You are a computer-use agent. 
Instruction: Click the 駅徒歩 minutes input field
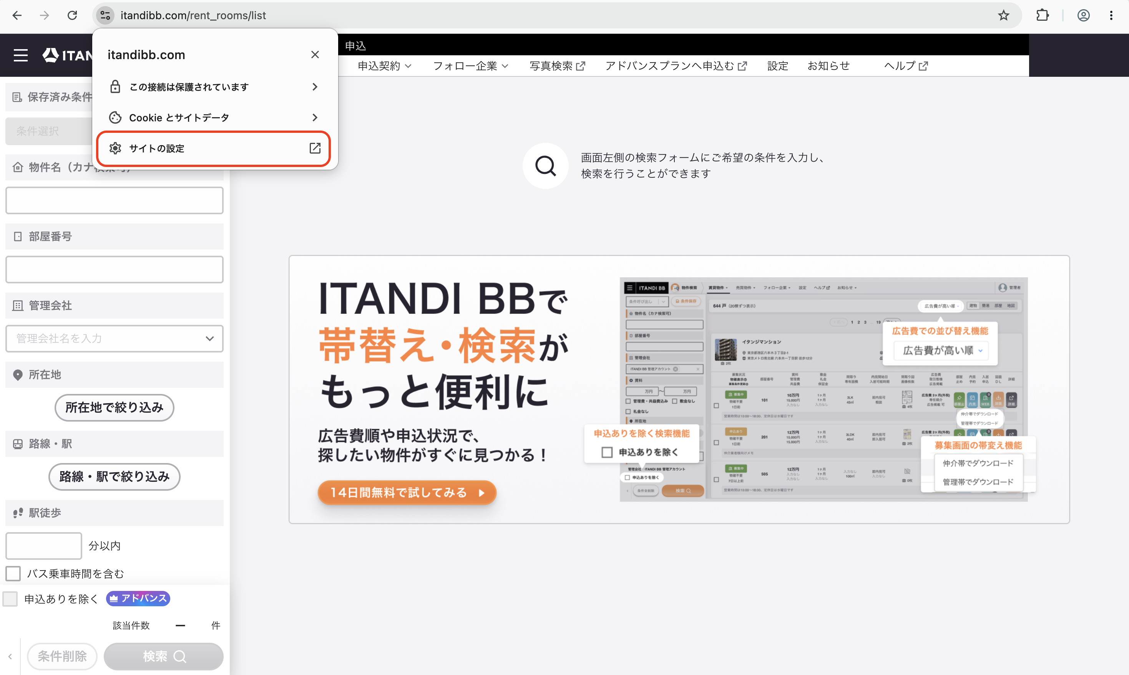click(44, 545)
